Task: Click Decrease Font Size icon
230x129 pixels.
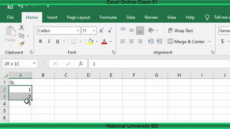Action: [110, 30]
